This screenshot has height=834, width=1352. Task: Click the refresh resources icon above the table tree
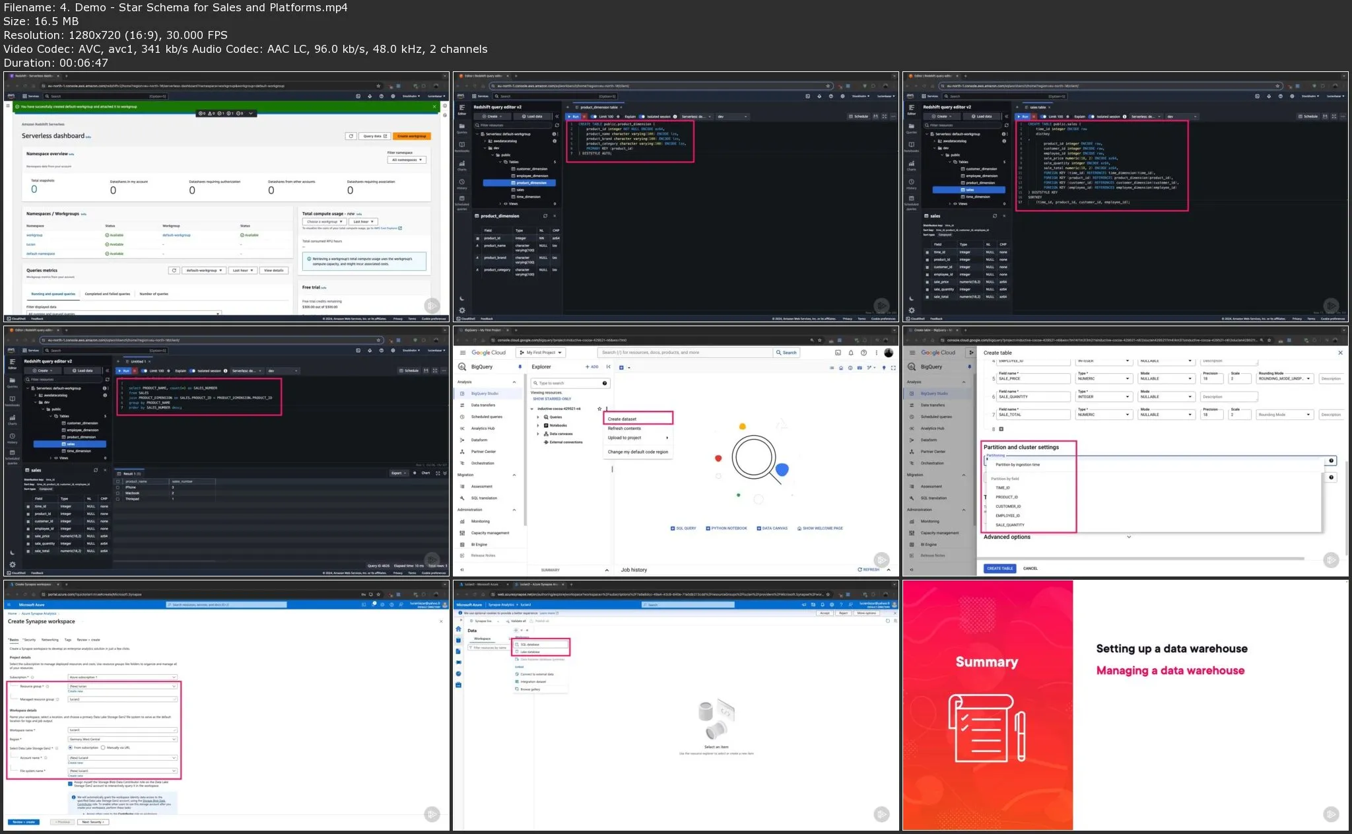click(557, 125)
